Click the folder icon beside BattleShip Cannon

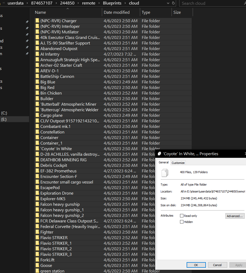37,76
